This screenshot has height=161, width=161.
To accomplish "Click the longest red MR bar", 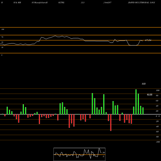I will pos(111,123).
